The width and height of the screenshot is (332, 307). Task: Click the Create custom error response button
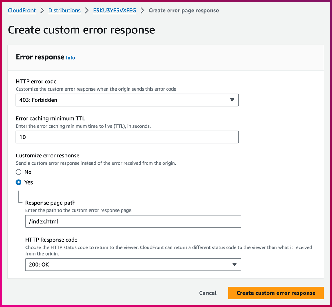tap(276, 293)
